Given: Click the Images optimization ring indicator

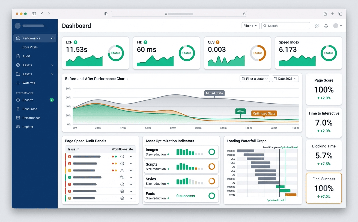Looking at the screenshot, I should pyautogui.click(x=212, y=152).
